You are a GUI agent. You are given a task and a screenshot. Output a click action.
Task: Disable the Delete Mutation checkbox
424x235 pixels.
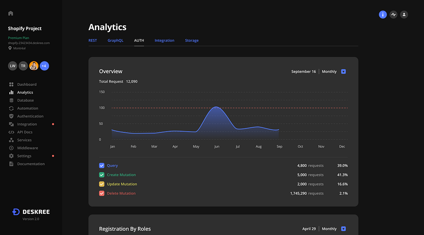(x=102, y=193)
